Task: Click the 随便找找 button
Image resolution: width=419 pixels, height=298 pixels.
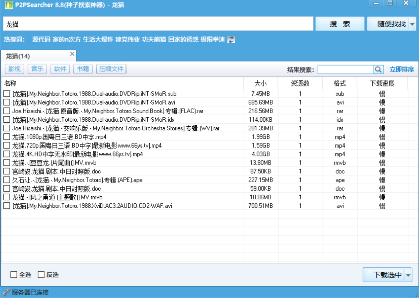Action: (x=388, y=24)
